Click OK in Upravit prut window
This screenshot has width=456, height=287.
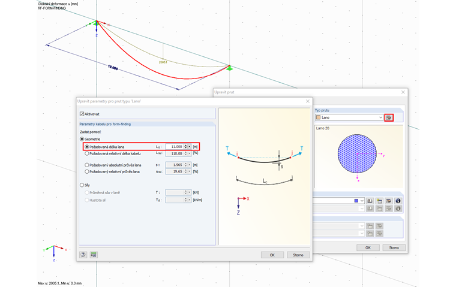tap(368, 247)
